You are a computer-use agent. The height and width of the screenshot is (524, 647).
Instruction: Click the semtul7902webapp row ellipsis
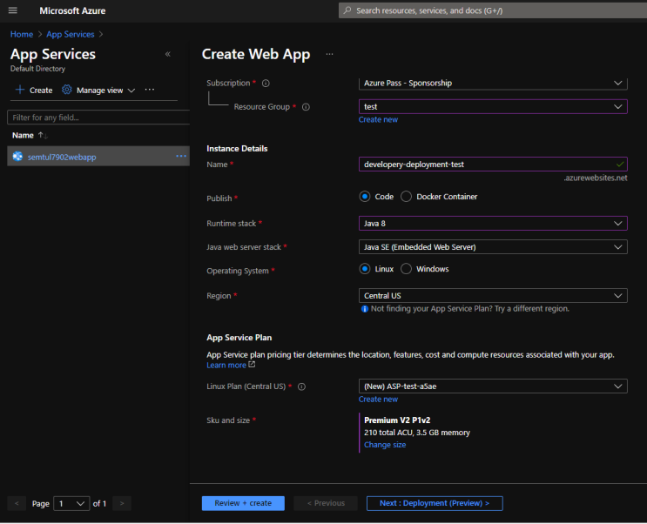pos(180,156)
